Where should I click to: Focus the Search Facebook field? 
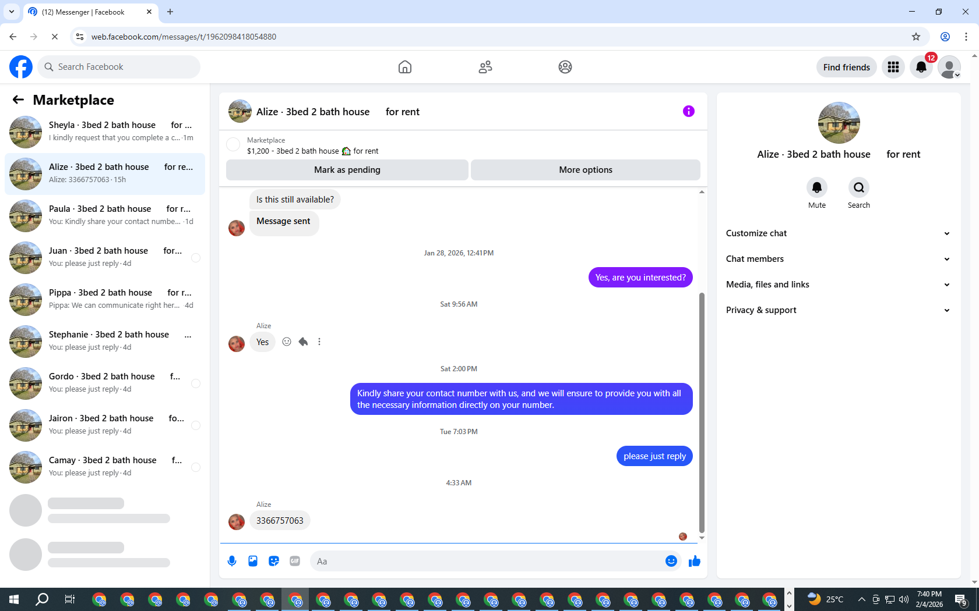pyautogui.click(x=119, y=67)
